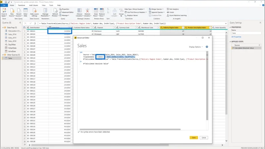This screenshot has height=149, width=265.
Task: Open the Display Options dropdown
Action: click(196, 47)
